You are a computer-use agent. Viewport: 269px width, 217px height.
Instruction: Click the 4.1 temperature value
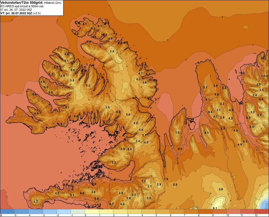[x=66, y=61]
